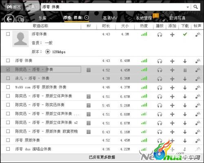The height and width of the screenshot is (163, 204).
Task: Click the search magnifier icon
Action: pyautogui.click(x=195, y=7)
